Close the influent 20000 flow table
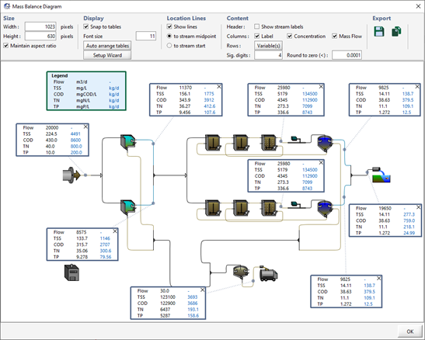 point(85,127)
